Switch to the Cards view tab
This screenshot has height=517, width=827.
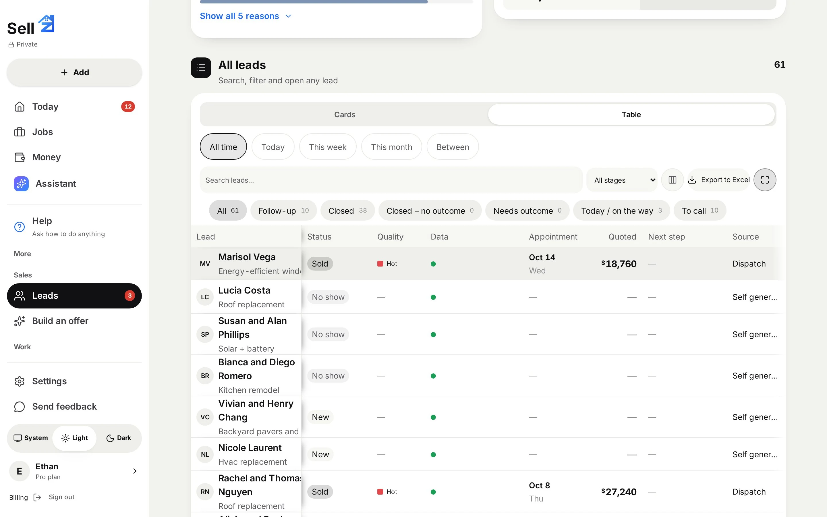coord(345,115)
